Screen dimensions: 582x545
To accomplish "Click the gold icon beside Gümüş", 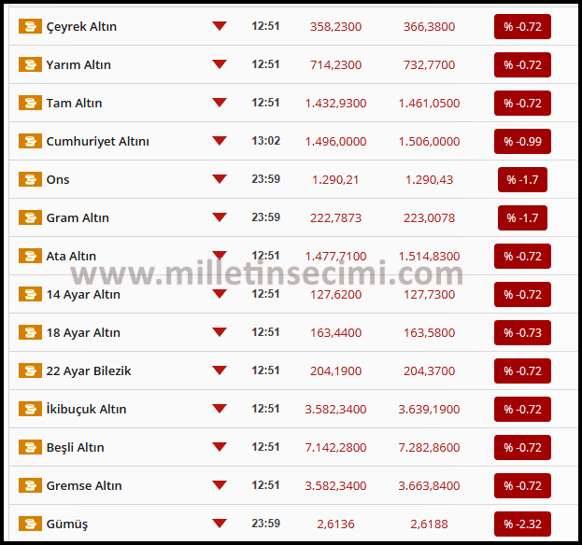I will 30,524.
